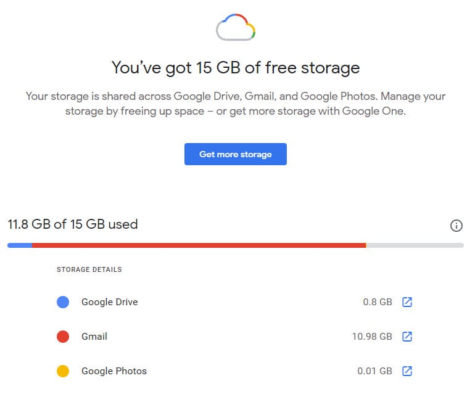
Task: Click the red Gmail segment of storage bar
Action: (x=197, y=245)
